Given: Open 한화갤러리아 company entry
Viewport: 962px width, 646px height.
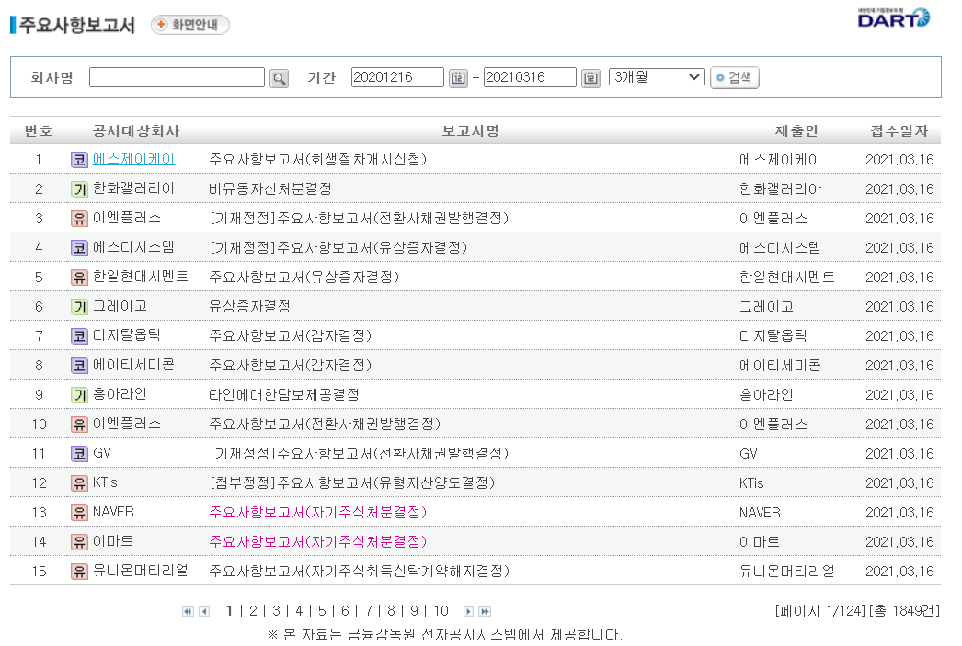Looking at the screenshot, I should click(x=133, y=188).
